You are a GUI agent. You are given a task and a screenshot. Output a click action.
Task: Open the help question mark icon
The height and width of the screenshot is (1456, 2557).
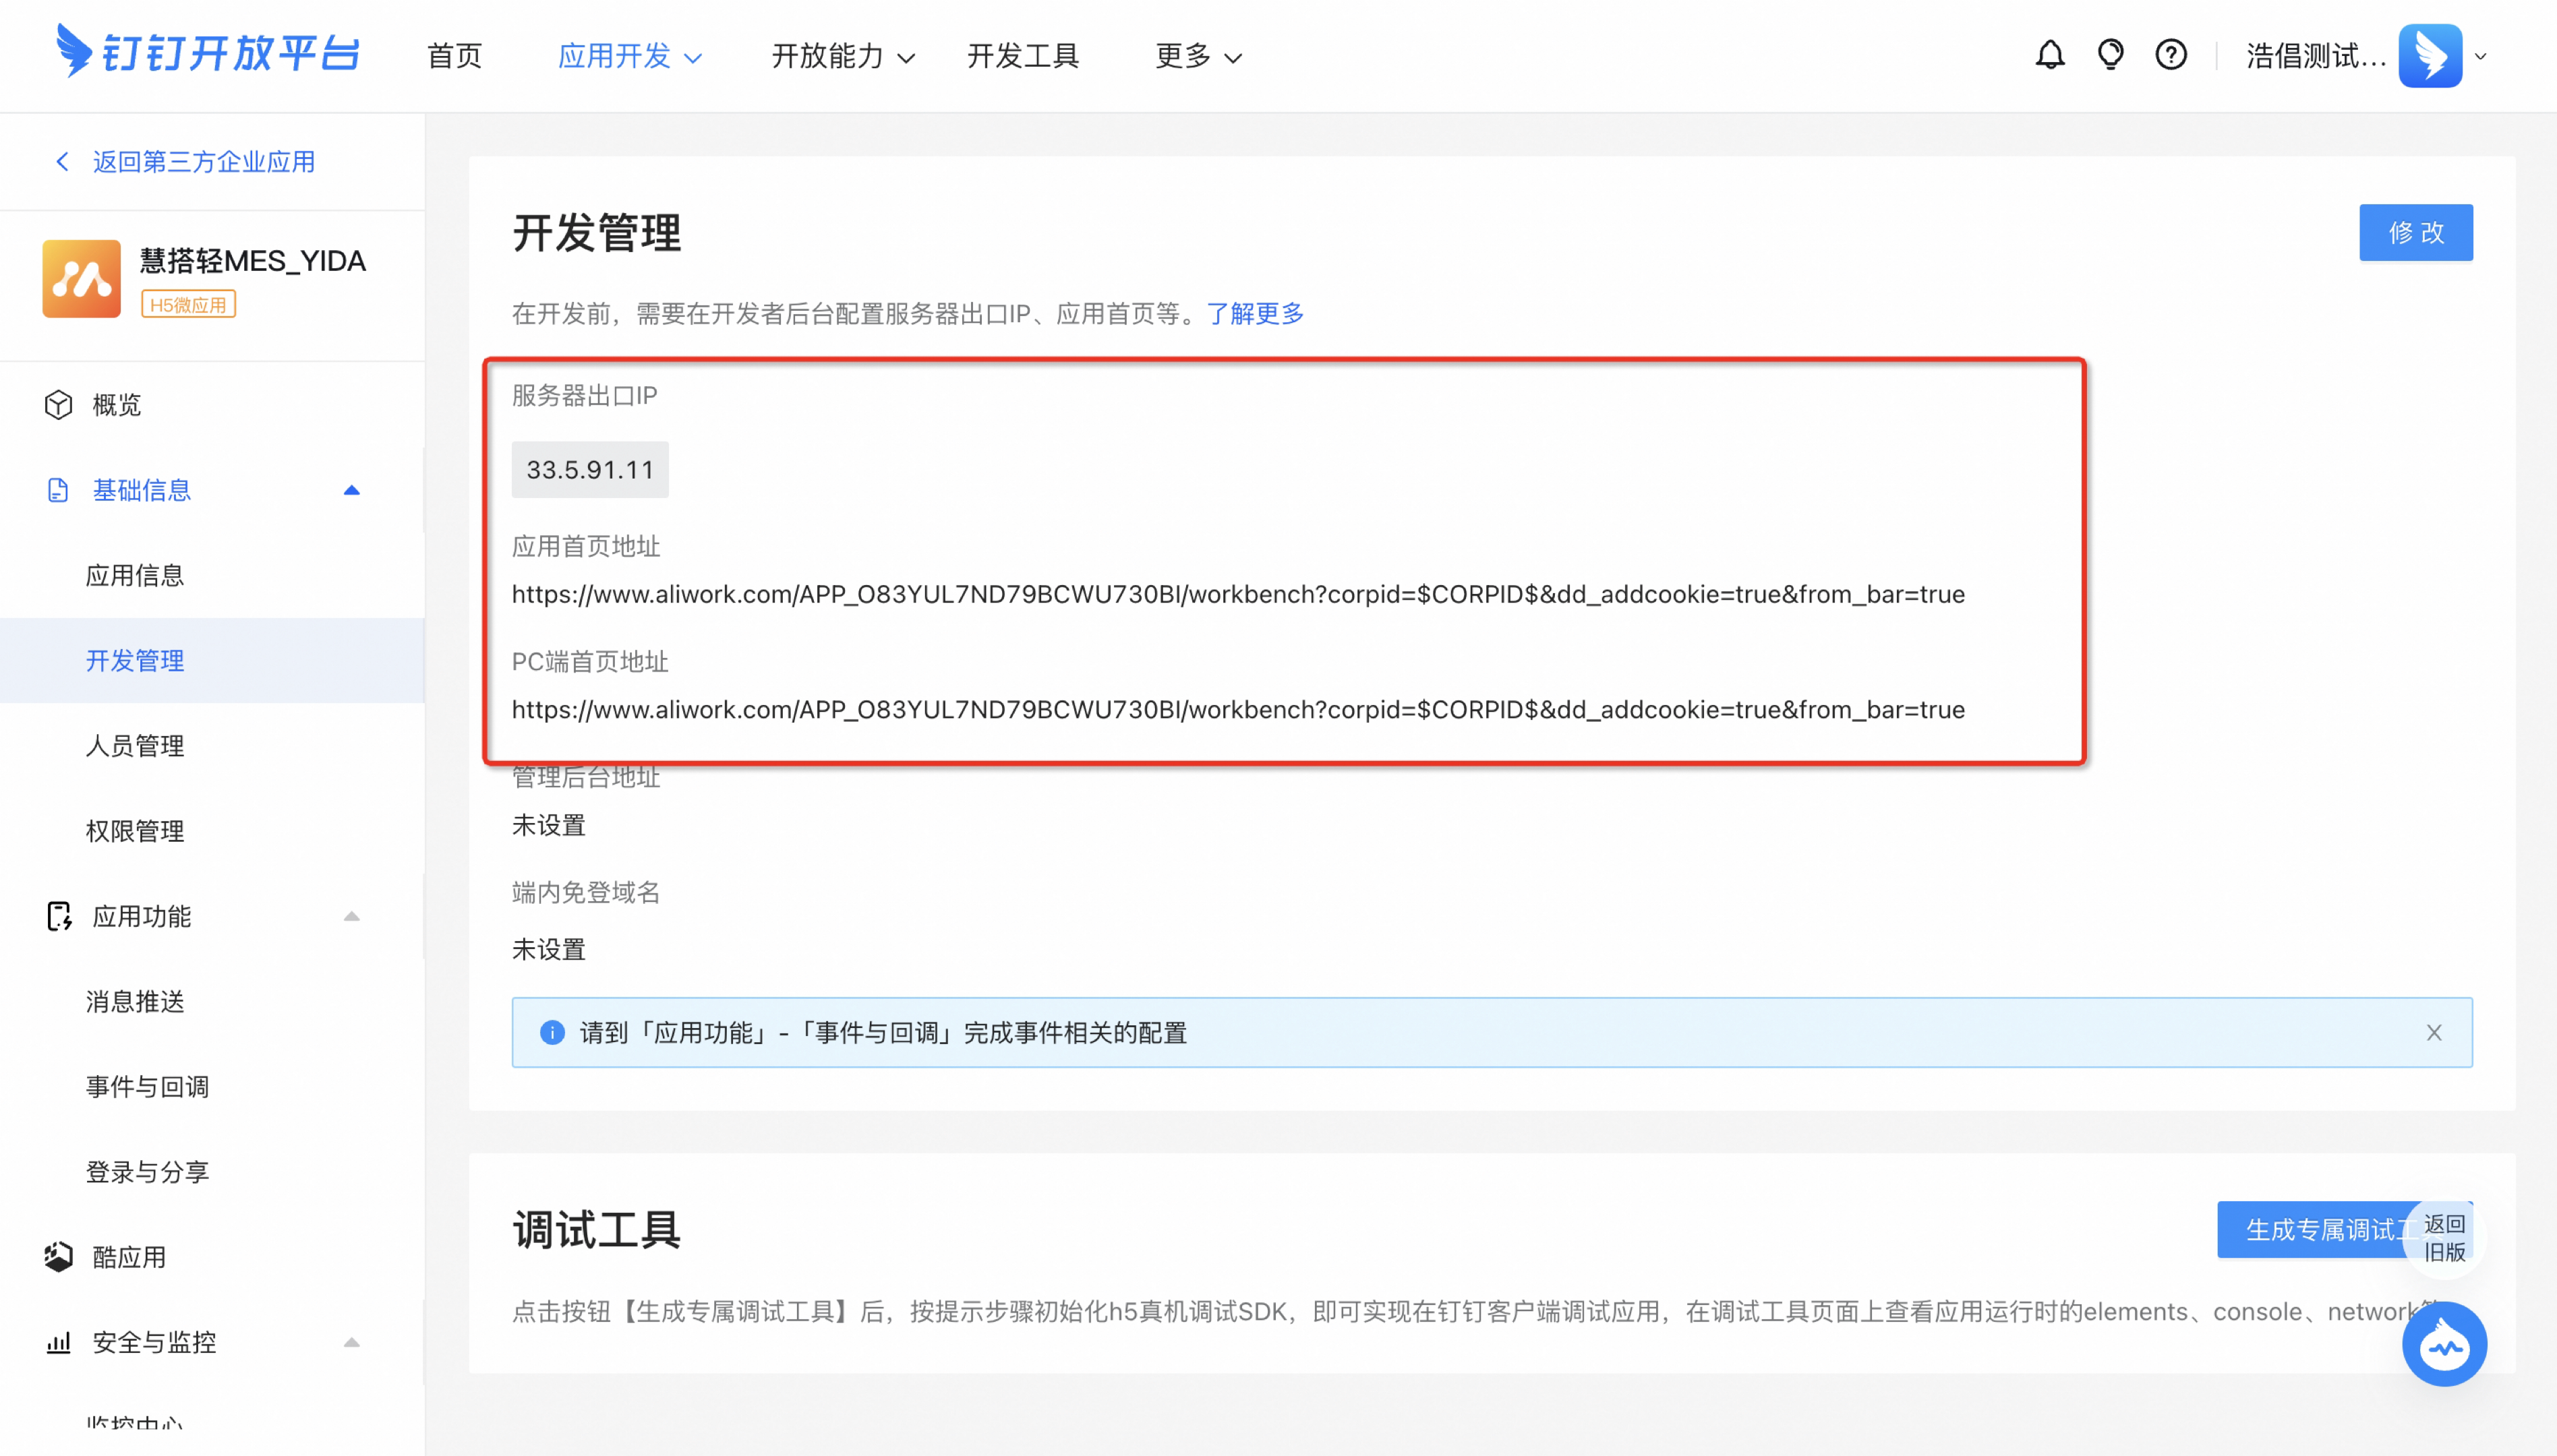point(2170,55)
